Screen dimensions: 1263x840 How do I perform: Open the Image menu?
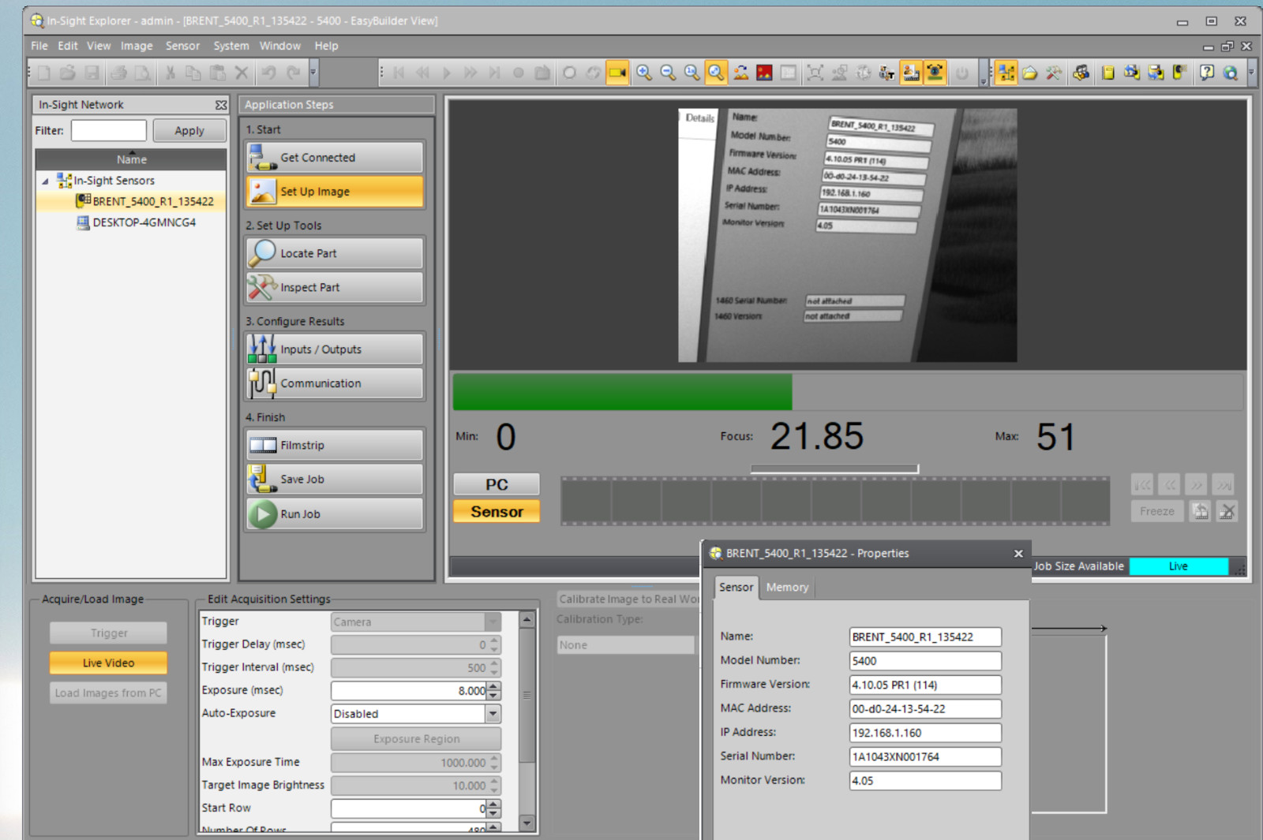click(x=137, y=46)
